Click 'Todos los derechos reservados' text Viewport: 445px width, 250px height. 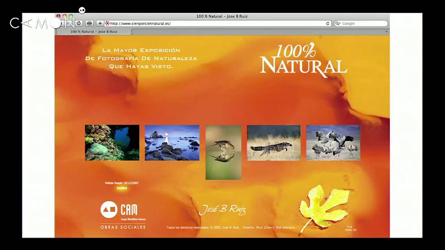tap(187, 227)
